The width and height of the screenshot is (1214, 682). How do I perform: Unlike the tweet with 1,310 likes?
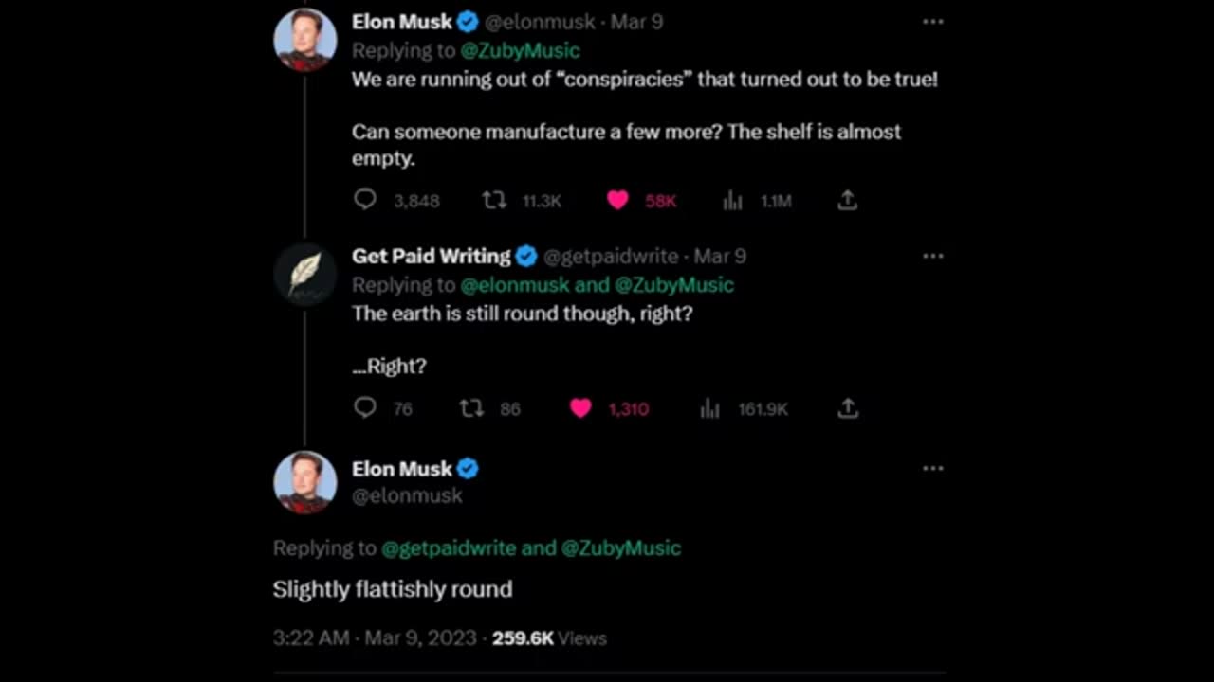(580, 408)
